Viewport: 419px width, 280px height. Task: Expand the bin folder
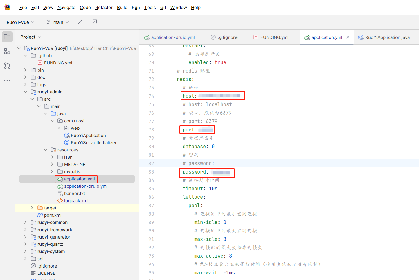[26, 70]
